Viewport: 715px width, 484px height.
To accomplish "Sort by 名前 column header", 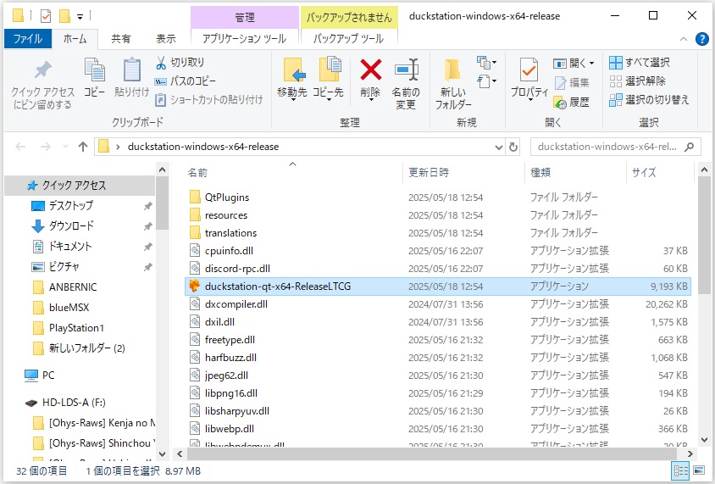I will (197, 173).
